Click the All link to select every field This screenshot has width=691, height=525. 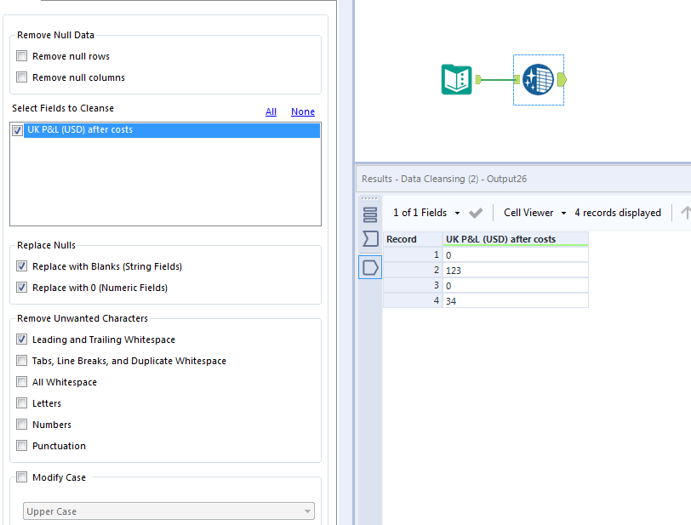[271, 111]
